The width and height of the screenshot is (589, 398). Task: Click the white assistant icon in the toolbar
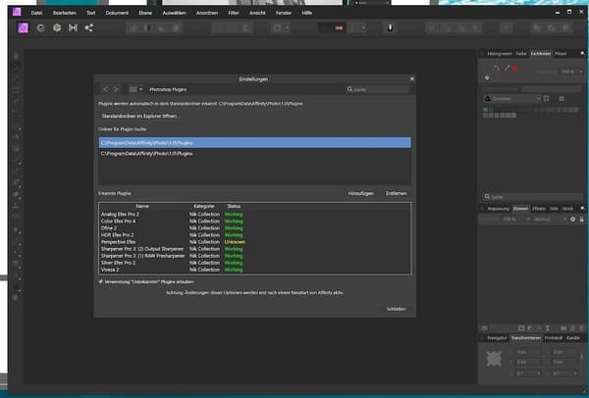(390, 27)
